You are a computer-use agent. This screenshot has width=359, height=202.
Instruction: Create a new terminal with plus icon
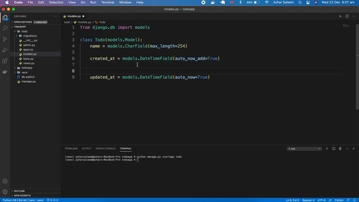tap(326, 149)
